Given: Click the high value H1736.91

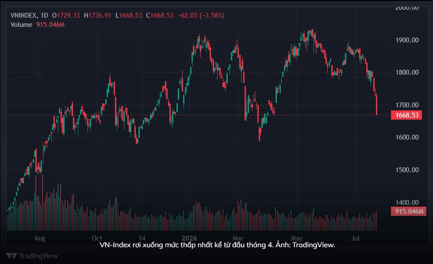Looking at the screenshot, I should 97,15.
